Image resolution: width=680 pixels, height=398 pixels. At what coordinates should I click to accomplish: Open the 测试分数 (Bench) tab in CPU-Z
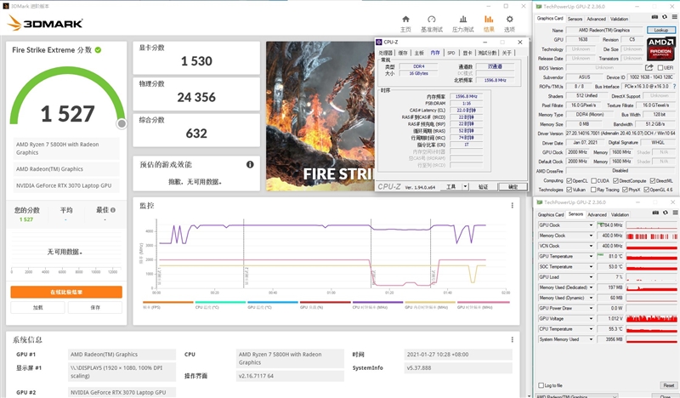487,53
